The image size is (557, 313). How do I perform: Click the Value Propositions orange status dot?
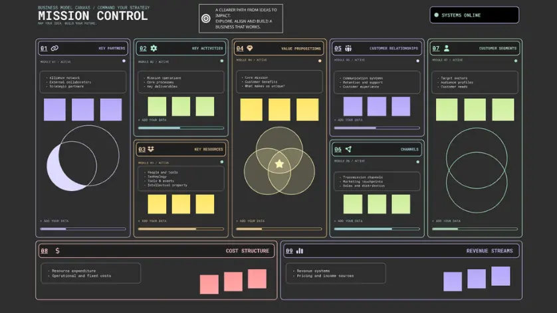(x=320, y=61)
